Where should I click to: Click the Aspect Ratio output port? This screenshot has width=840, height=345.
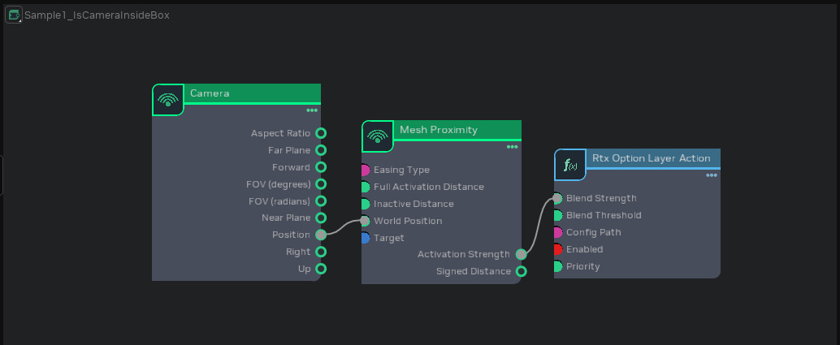(321, 133)
